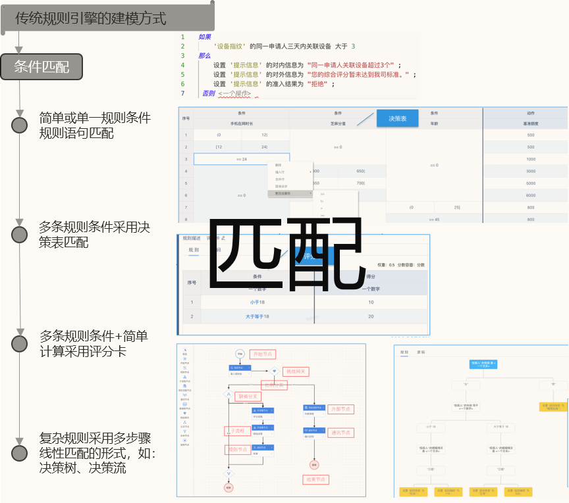Open 更改运算符 submenu in the context menu
The image size is (569, 503).
(290, 193)
